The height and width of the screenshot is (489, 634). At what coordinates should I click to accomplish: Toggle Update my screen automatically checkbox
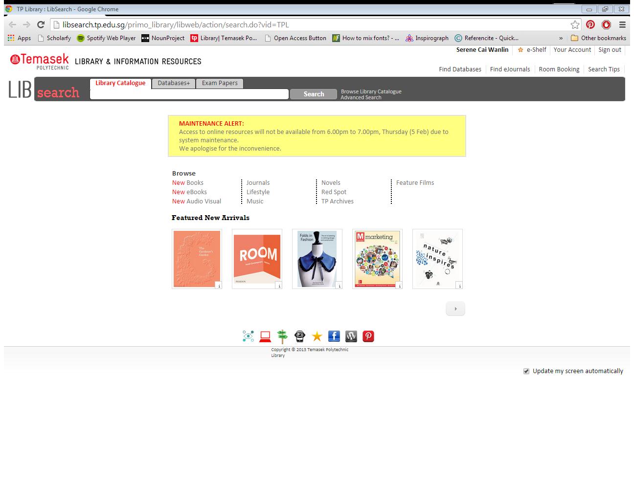pyautogui.click(x=526, y=371)
